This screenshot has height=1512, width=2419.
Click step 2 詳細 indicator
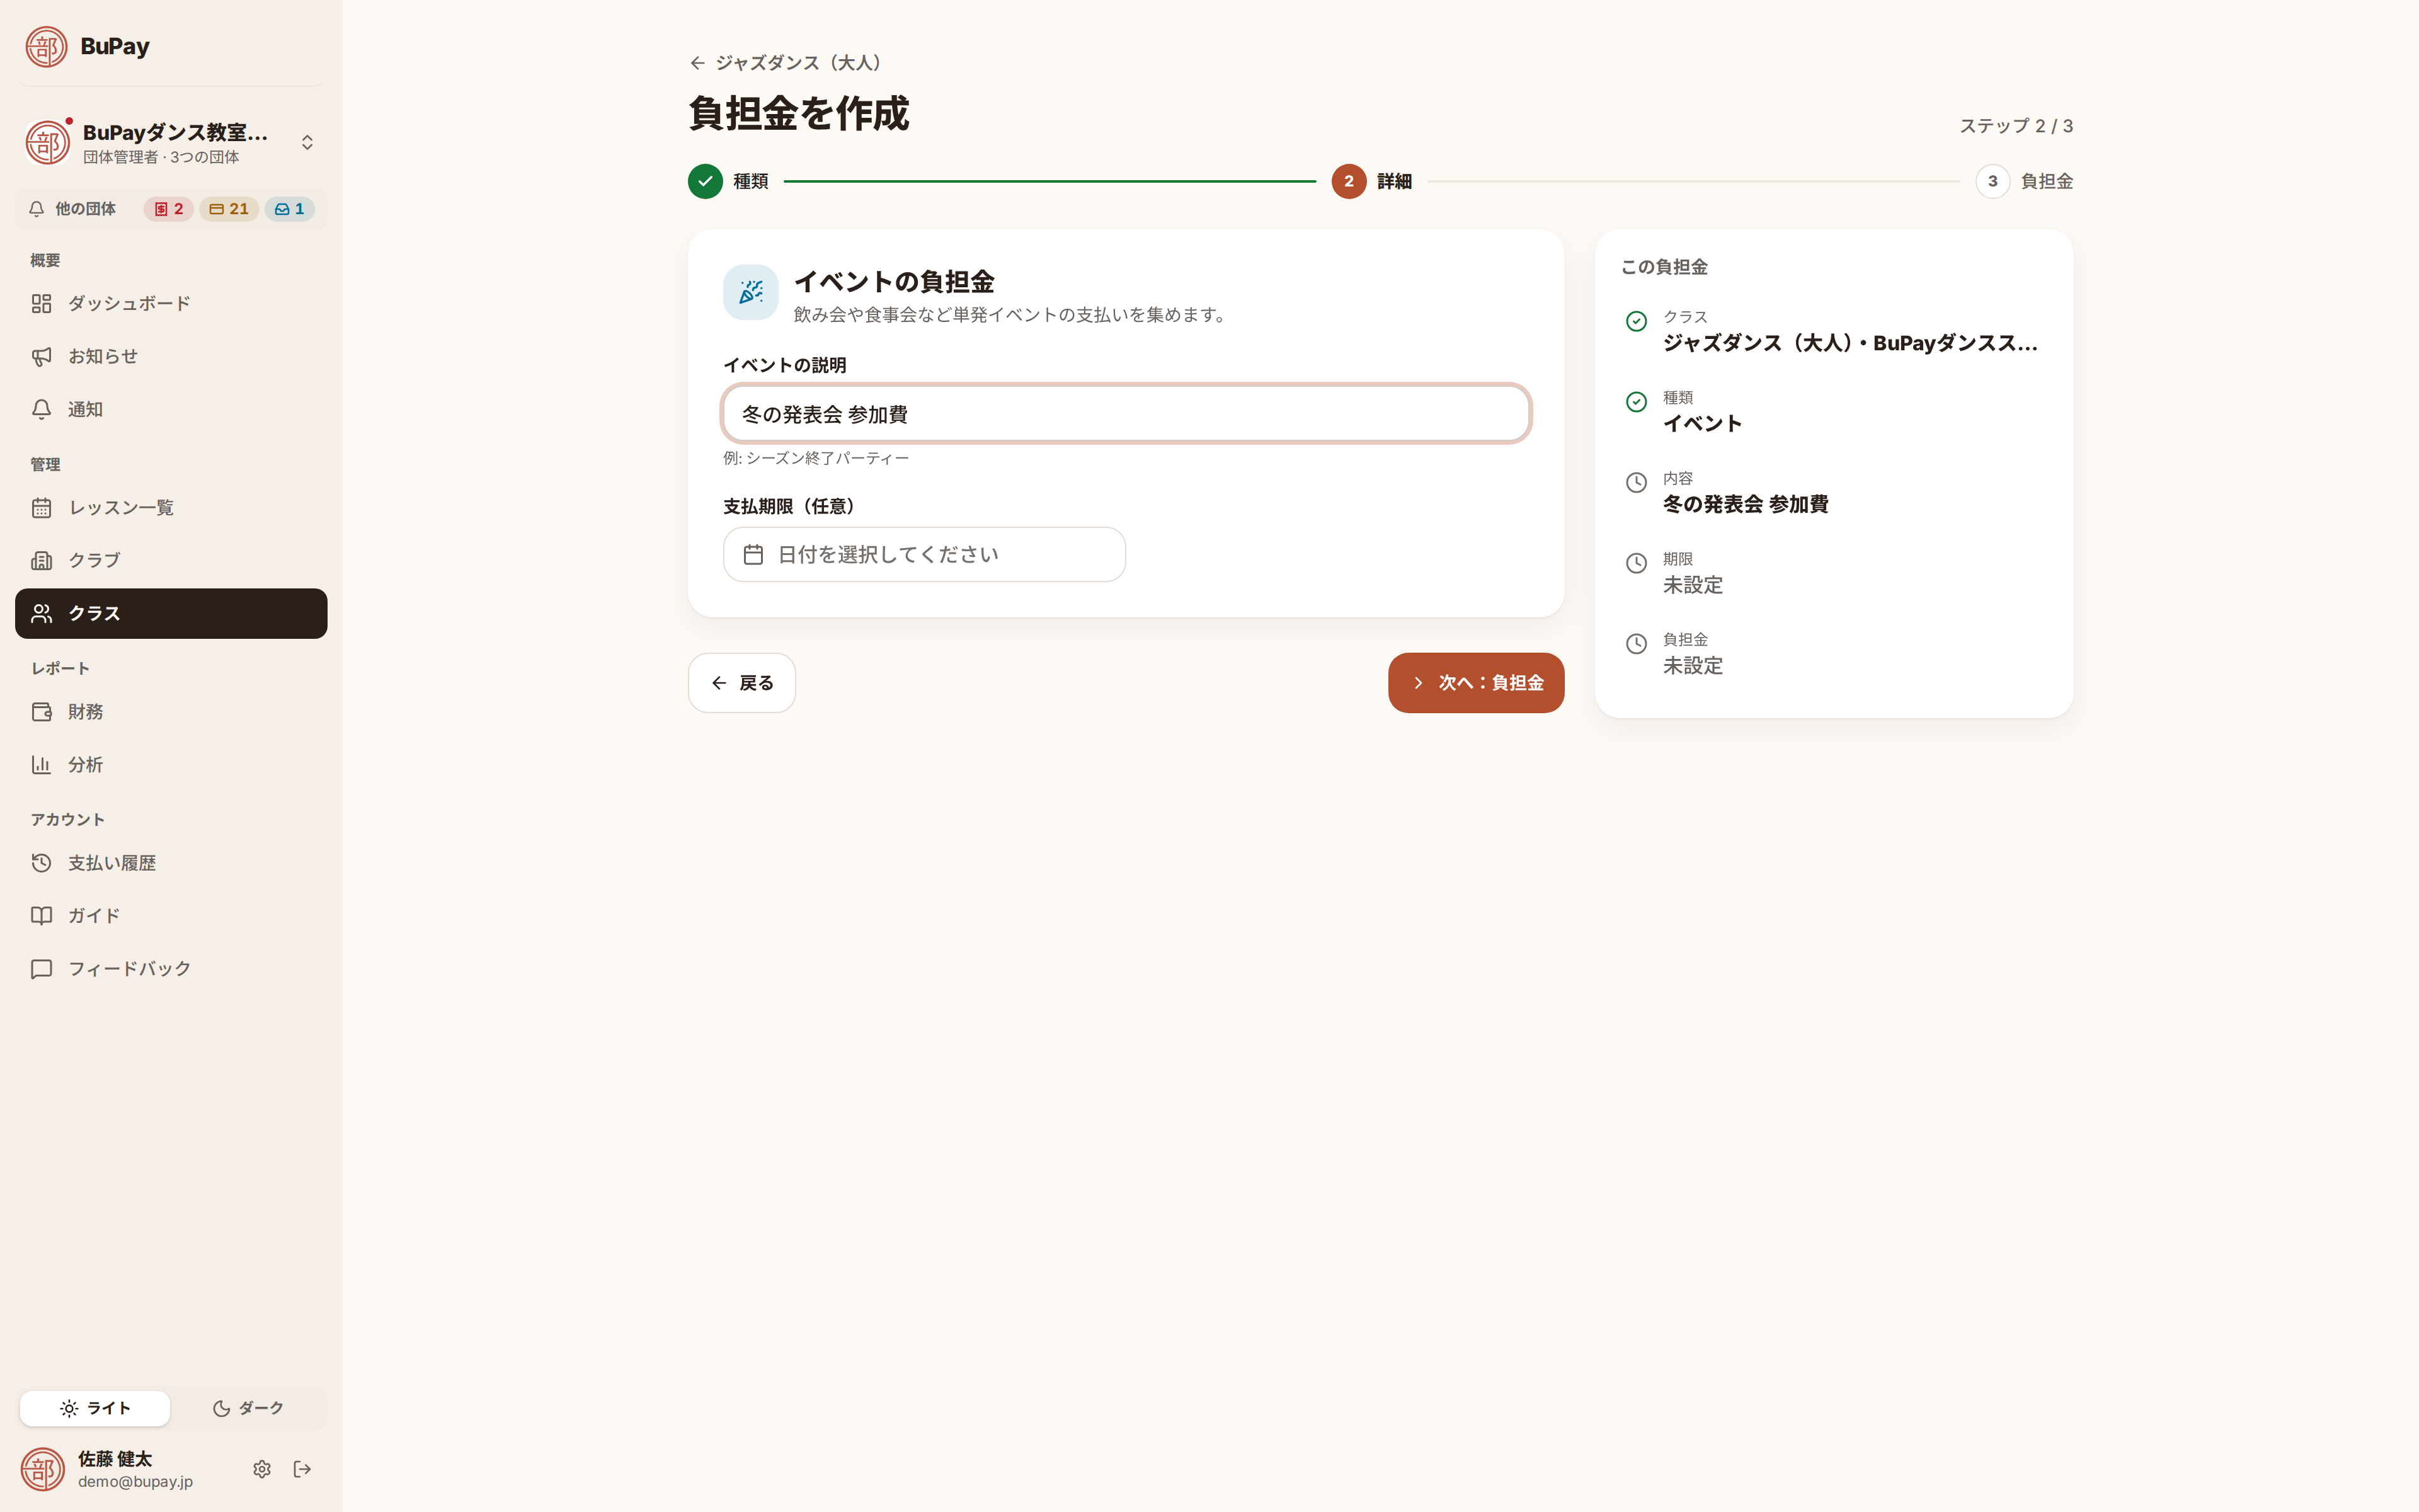coord(1349,181)
